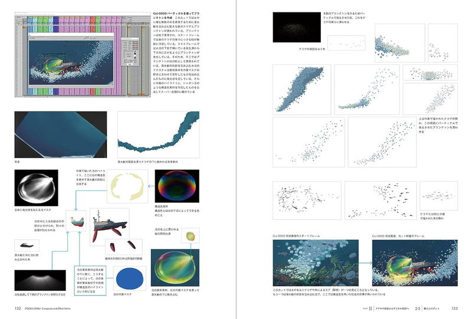Open the swirling fish school drawing
Viewport: 472px width, 319px height.
point(307,200)
